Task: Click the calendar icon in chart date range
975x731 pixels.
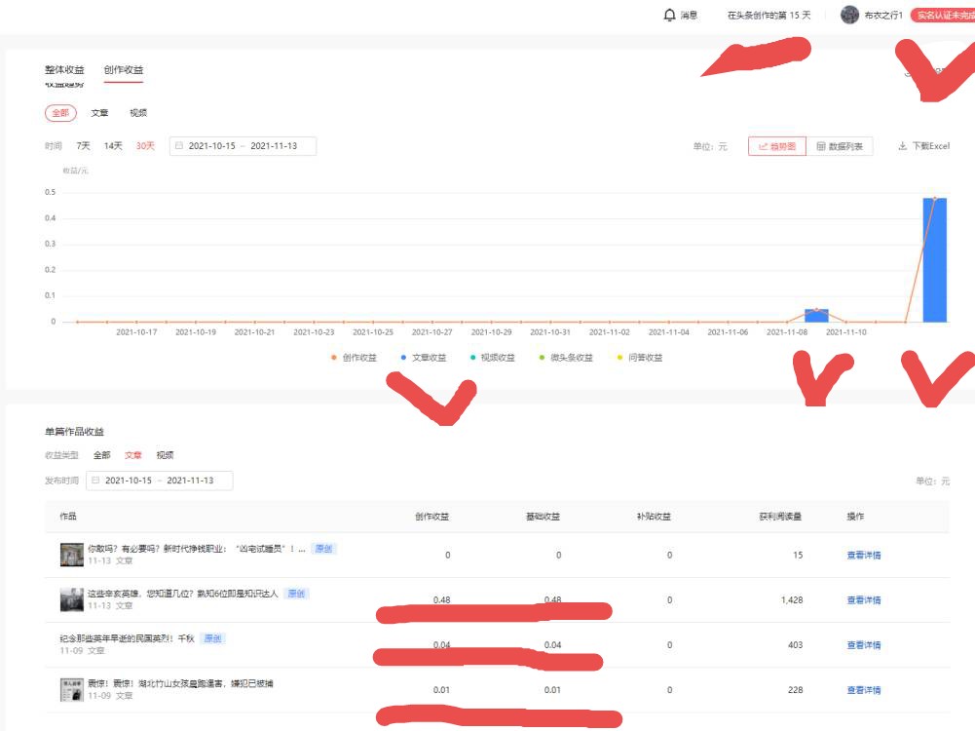Action: click(x=179, y=145)
